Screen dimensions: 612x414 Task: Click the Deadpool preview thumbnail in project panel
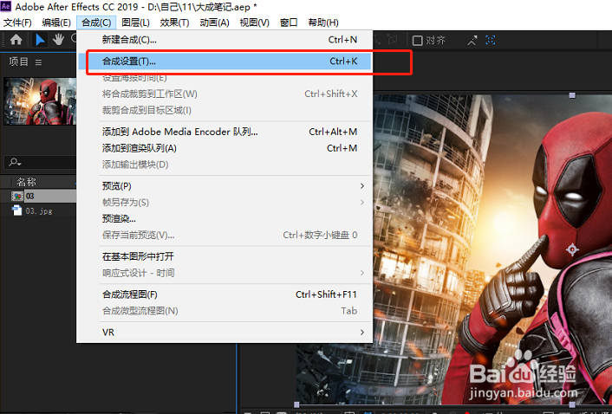click(40, 101)
